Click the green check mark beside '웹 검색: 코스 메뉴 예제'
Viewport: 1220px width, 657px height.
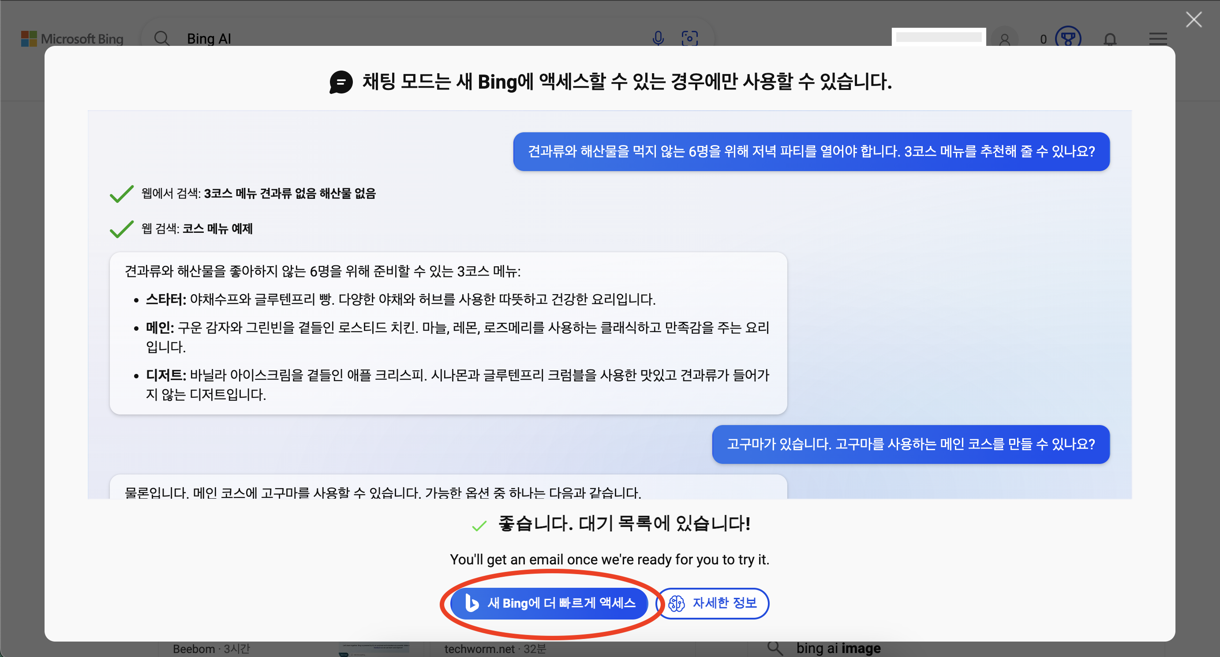[x=122, y=229]
